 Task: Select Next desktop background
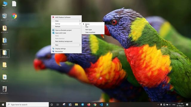point(66,41)
